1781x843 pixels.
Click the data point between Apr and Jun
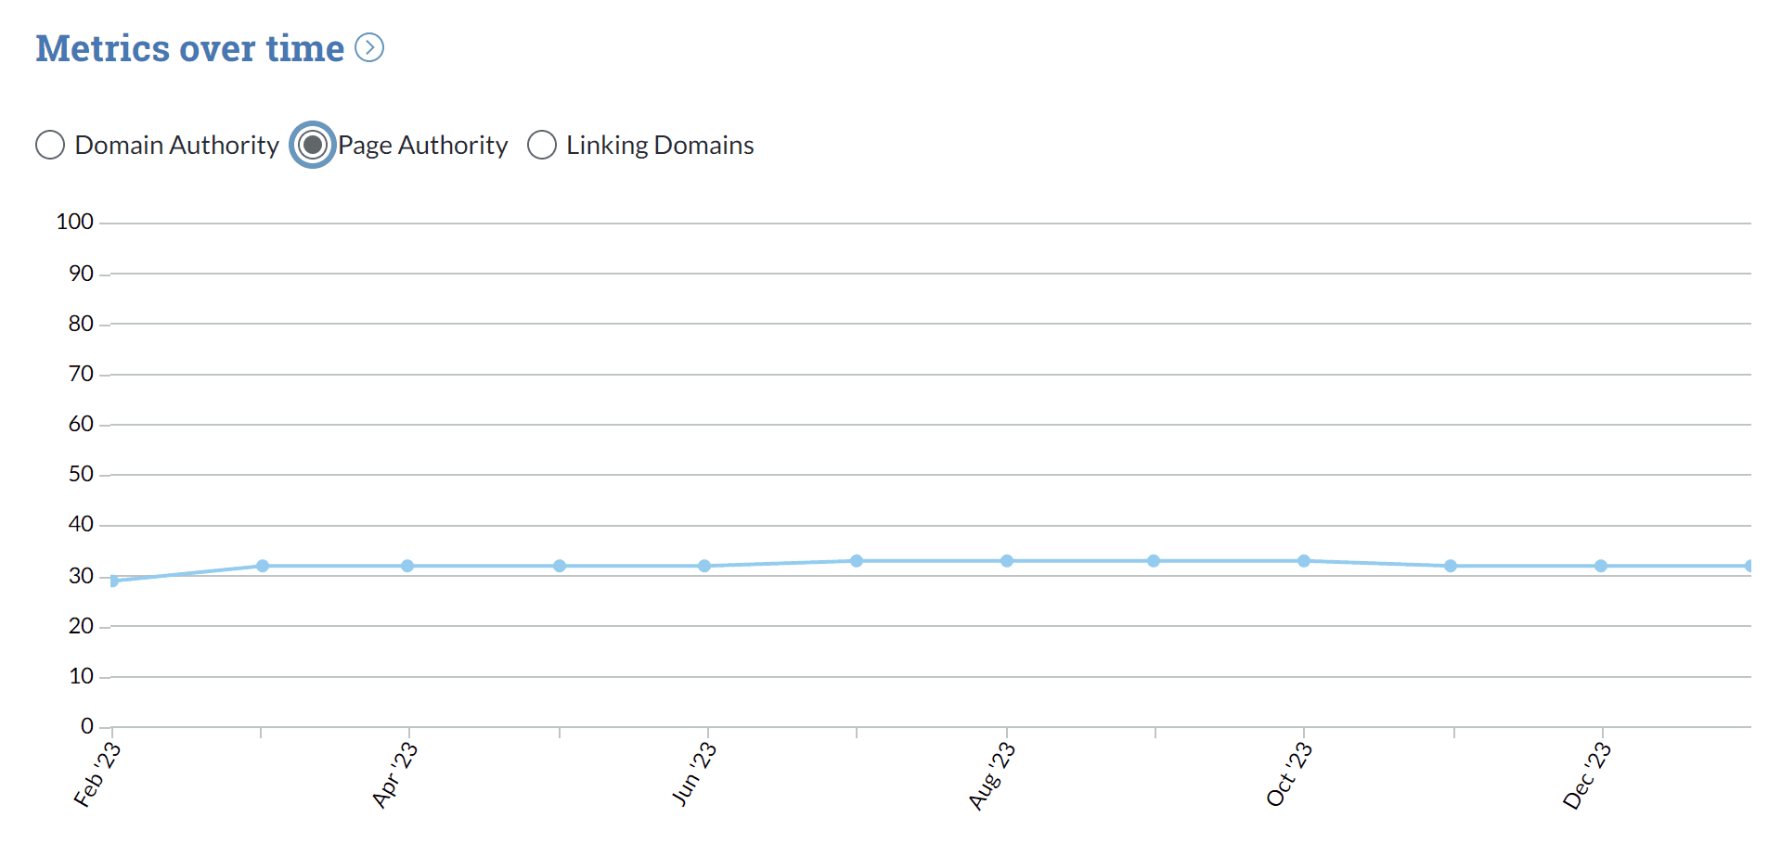click(x=560, y=566)
